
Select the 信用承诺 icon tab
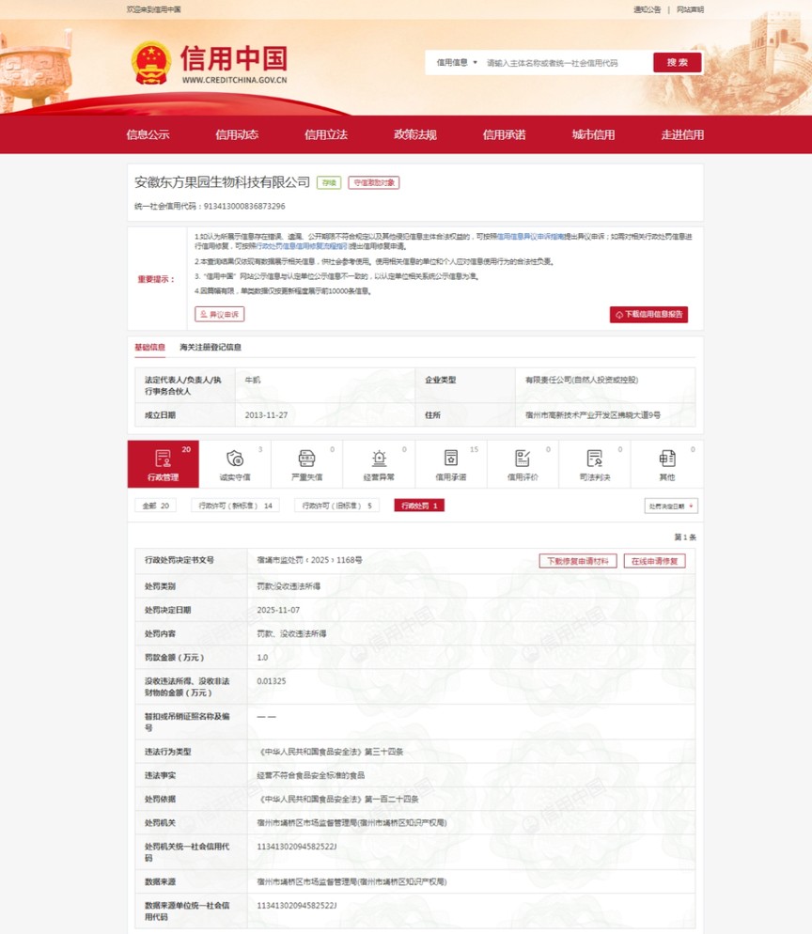[451, 459]
